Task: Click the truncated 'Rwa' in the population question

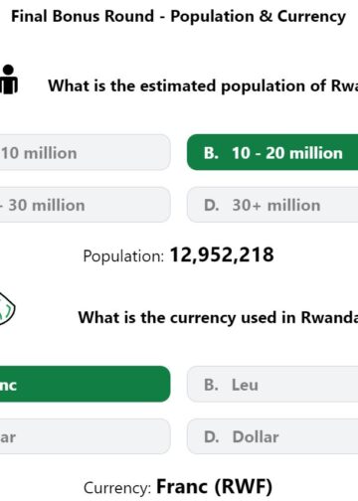Action: pyautogui.click(x=344, y=85)
